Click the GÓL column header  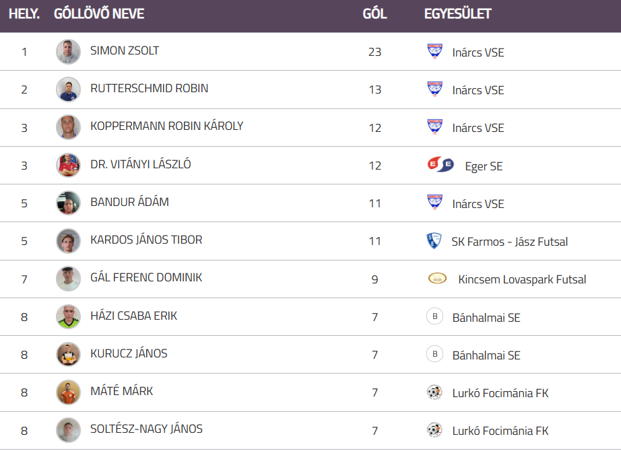374,14
